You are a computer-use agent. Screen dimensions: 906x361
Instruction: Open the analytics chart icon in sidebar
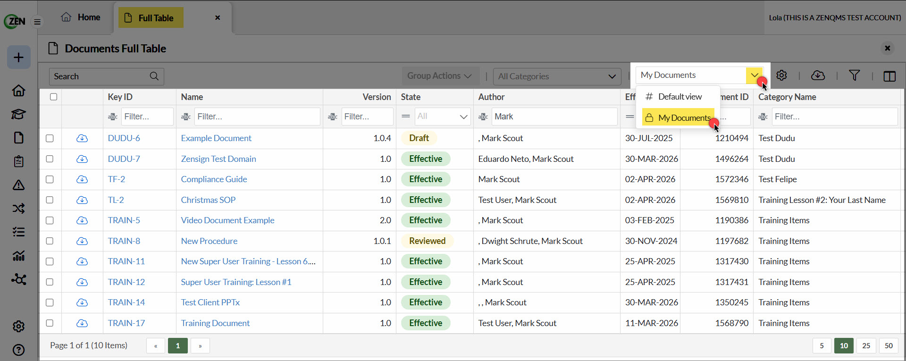[19, 256]
